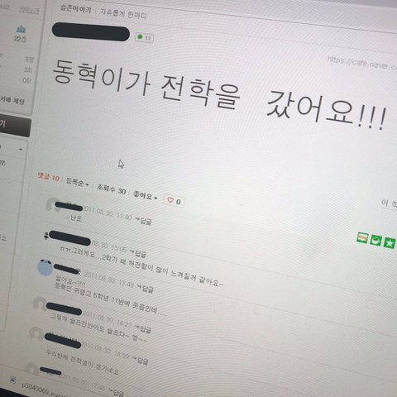397x397 pixels.
Task: Expand the 좋아요 dropdown
Action: tap(145, 195)
